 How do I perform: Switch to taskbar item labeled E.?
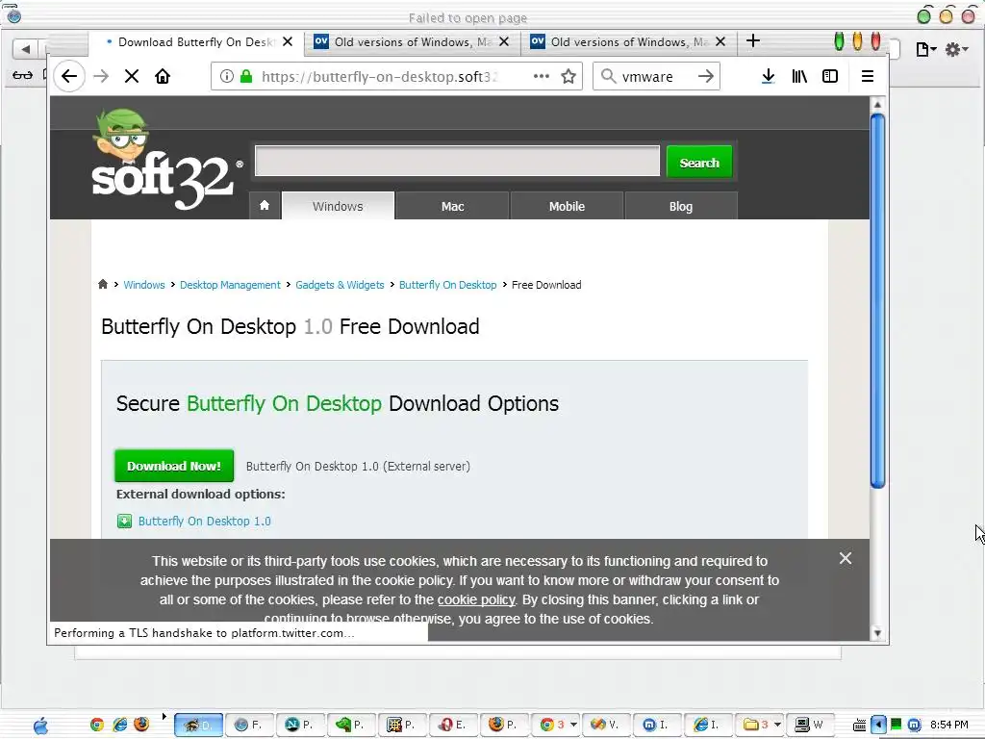pyautogui.click(x=453, y=725)
